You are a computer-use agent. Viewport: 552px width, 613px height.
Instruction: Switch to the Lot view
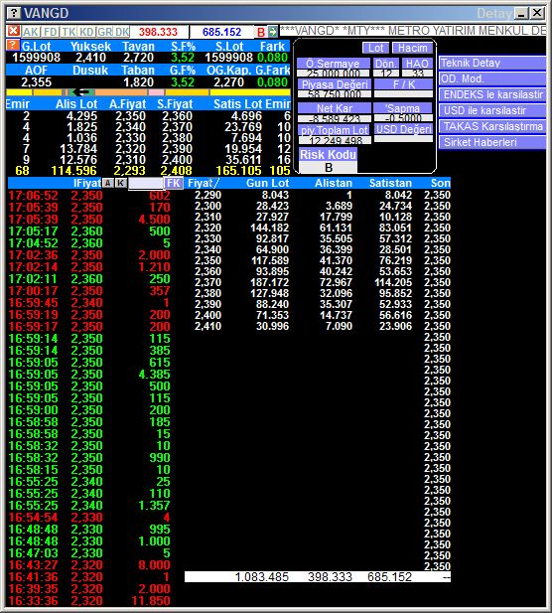(x=376, y=48)
